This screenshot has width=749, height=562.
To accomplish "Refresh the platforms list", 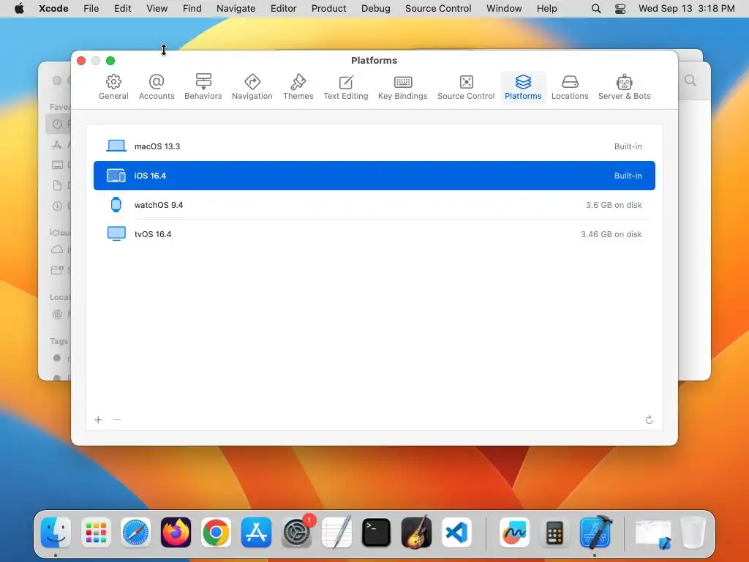I will click(x=649, y=419).
